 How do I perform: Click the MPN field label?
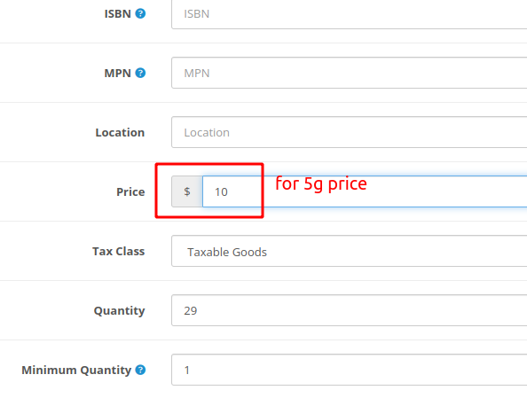118,73
